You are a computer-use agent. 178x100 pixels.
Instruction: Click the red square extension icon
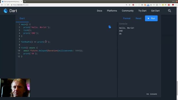tap(169, 5)
